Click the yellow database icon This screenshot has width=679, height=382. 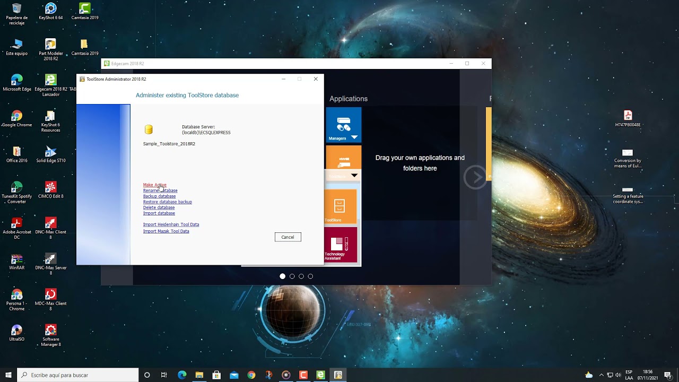pyautogui.click(x=149, y=130)
